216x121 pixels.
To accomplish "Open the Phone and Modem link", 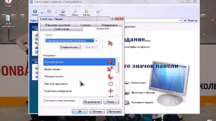I will coord(142,102).
